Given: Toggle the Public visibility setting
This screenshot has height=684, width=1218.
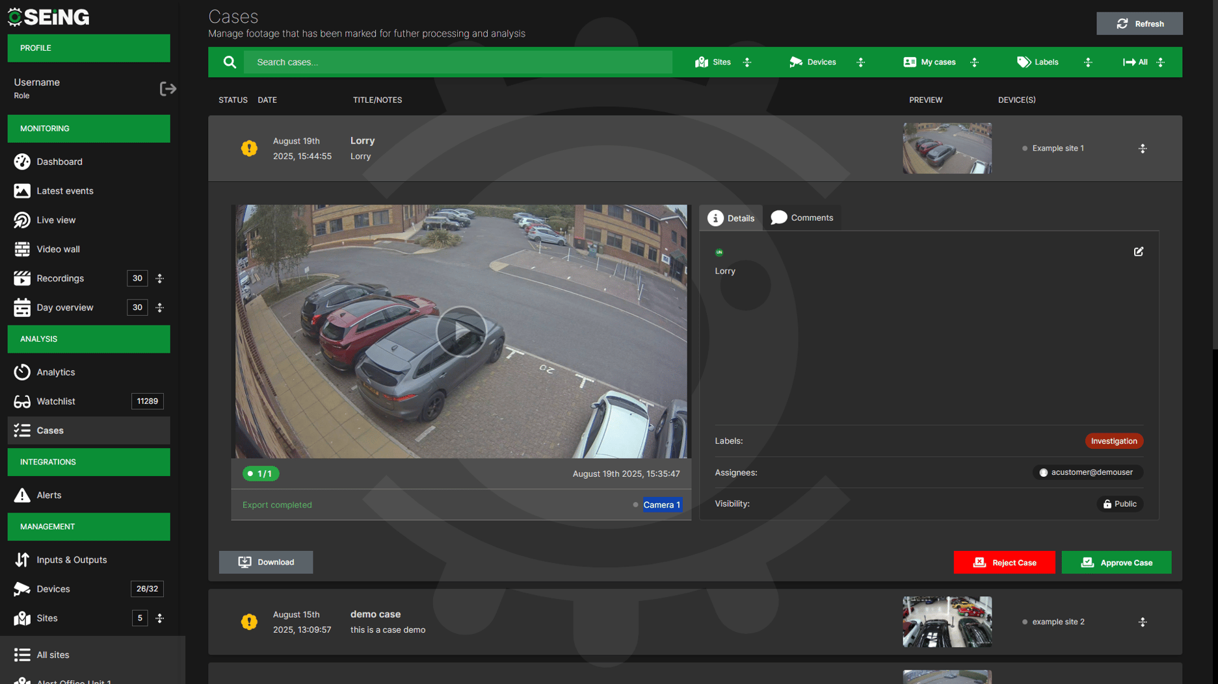Looking at the screenshot, I should (x=1120, y=503).
